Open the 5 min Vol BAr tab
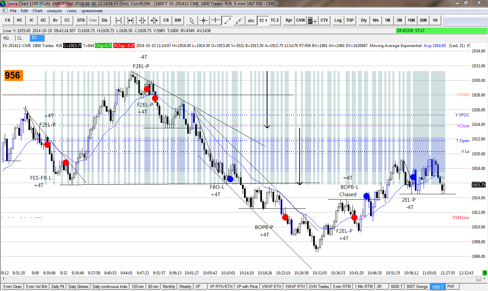Screen dimensions: 488x291 click(37, 287)
